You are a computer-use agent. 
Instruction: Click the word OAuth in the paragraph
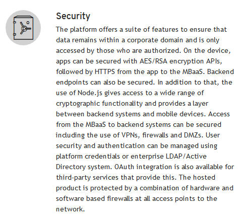coord(125,167)
